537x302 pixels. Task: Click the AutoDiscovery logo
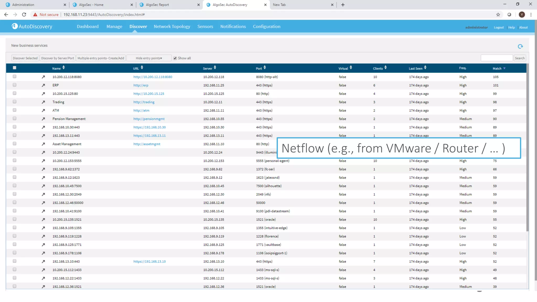[32, 26]
